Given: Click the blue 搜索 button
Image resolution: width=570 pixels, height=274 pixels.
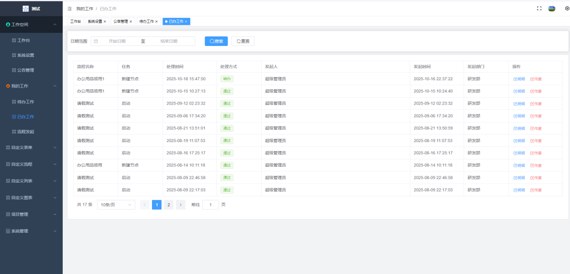Looking at the screenshot, I should click(216, 41).
